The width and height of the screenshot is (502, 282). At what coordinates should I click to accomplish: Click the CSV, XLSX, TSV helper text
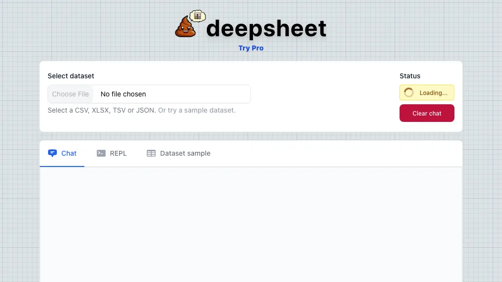pyautogui.click(x=101, y=110)
